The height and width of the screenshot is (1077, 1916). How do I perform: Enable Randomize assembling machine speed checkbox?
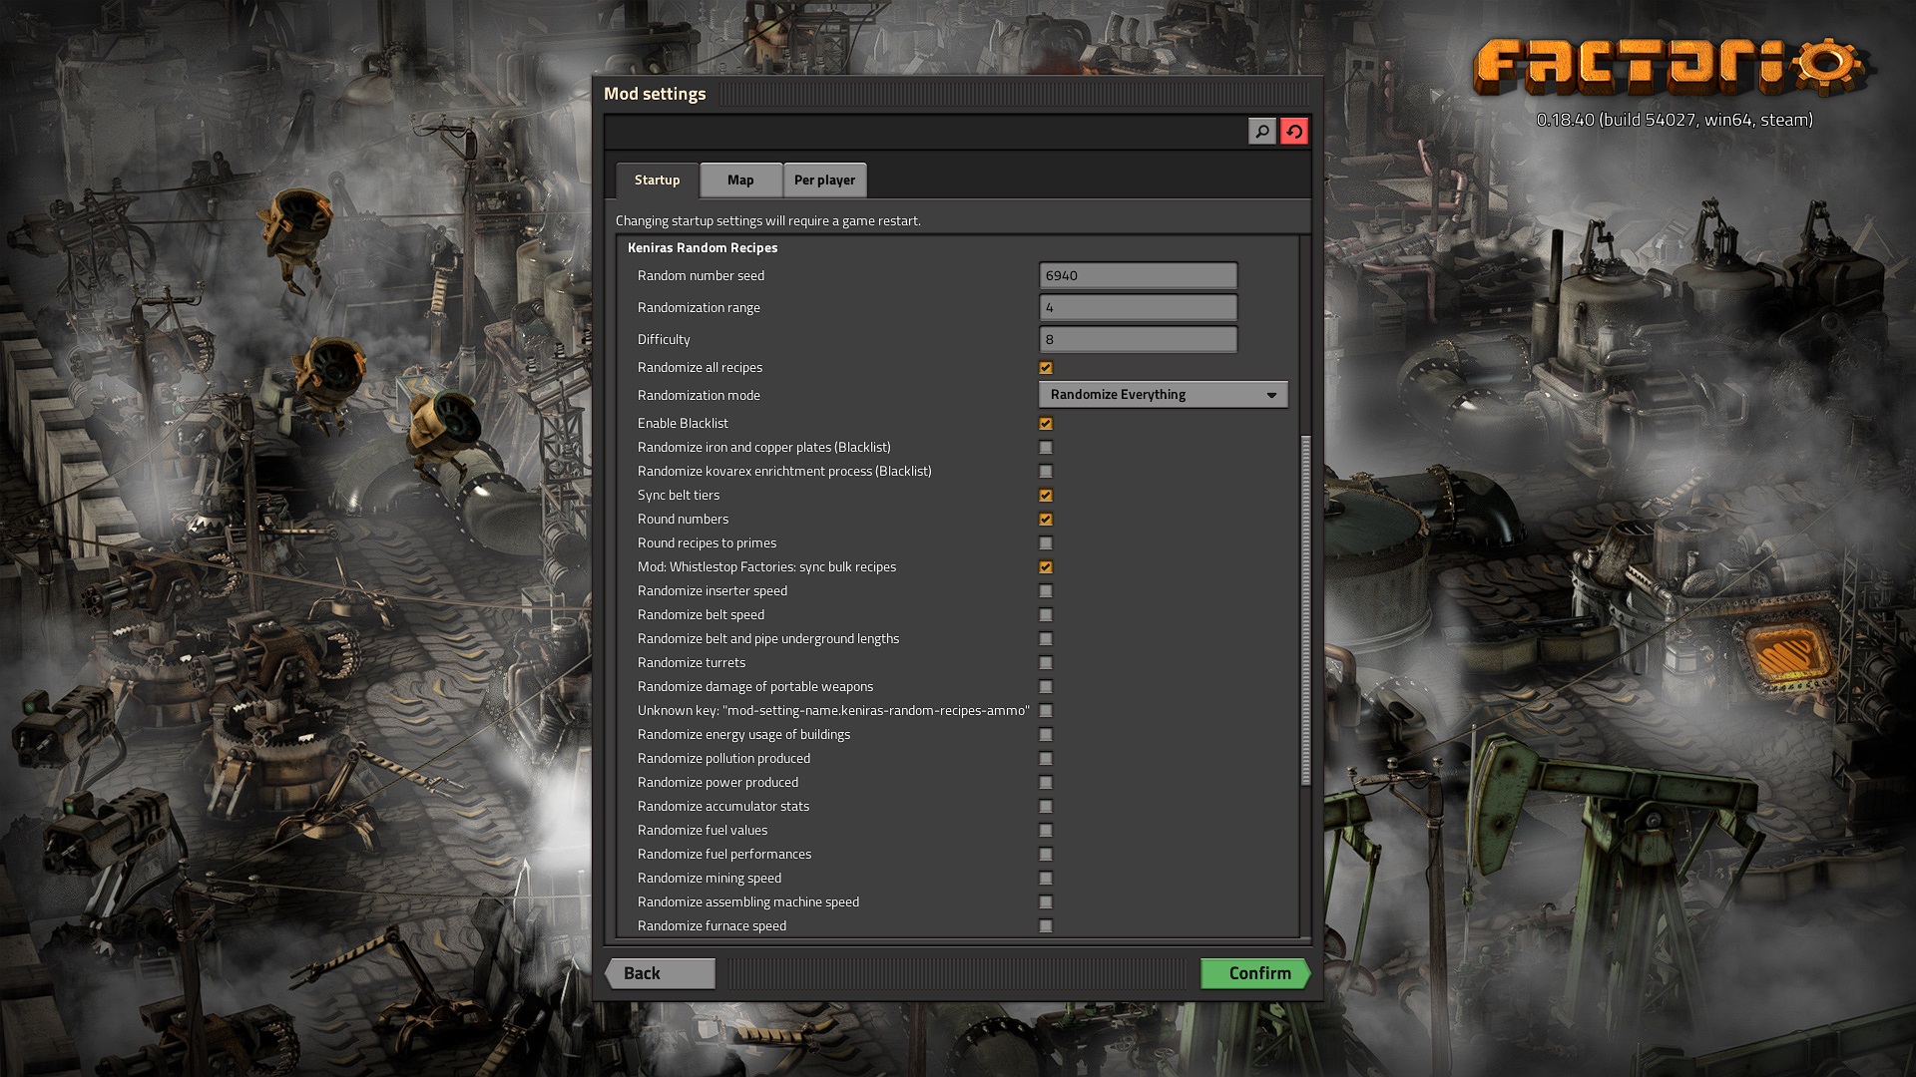pyautogui.click(x=1046, y=900)
